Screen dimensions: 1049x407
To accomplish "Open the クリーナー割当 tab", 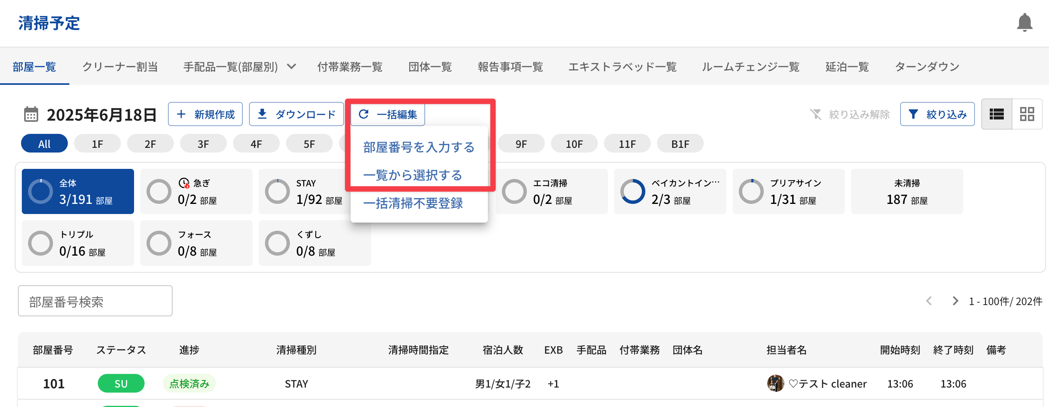I will click(x=120, y=66).
